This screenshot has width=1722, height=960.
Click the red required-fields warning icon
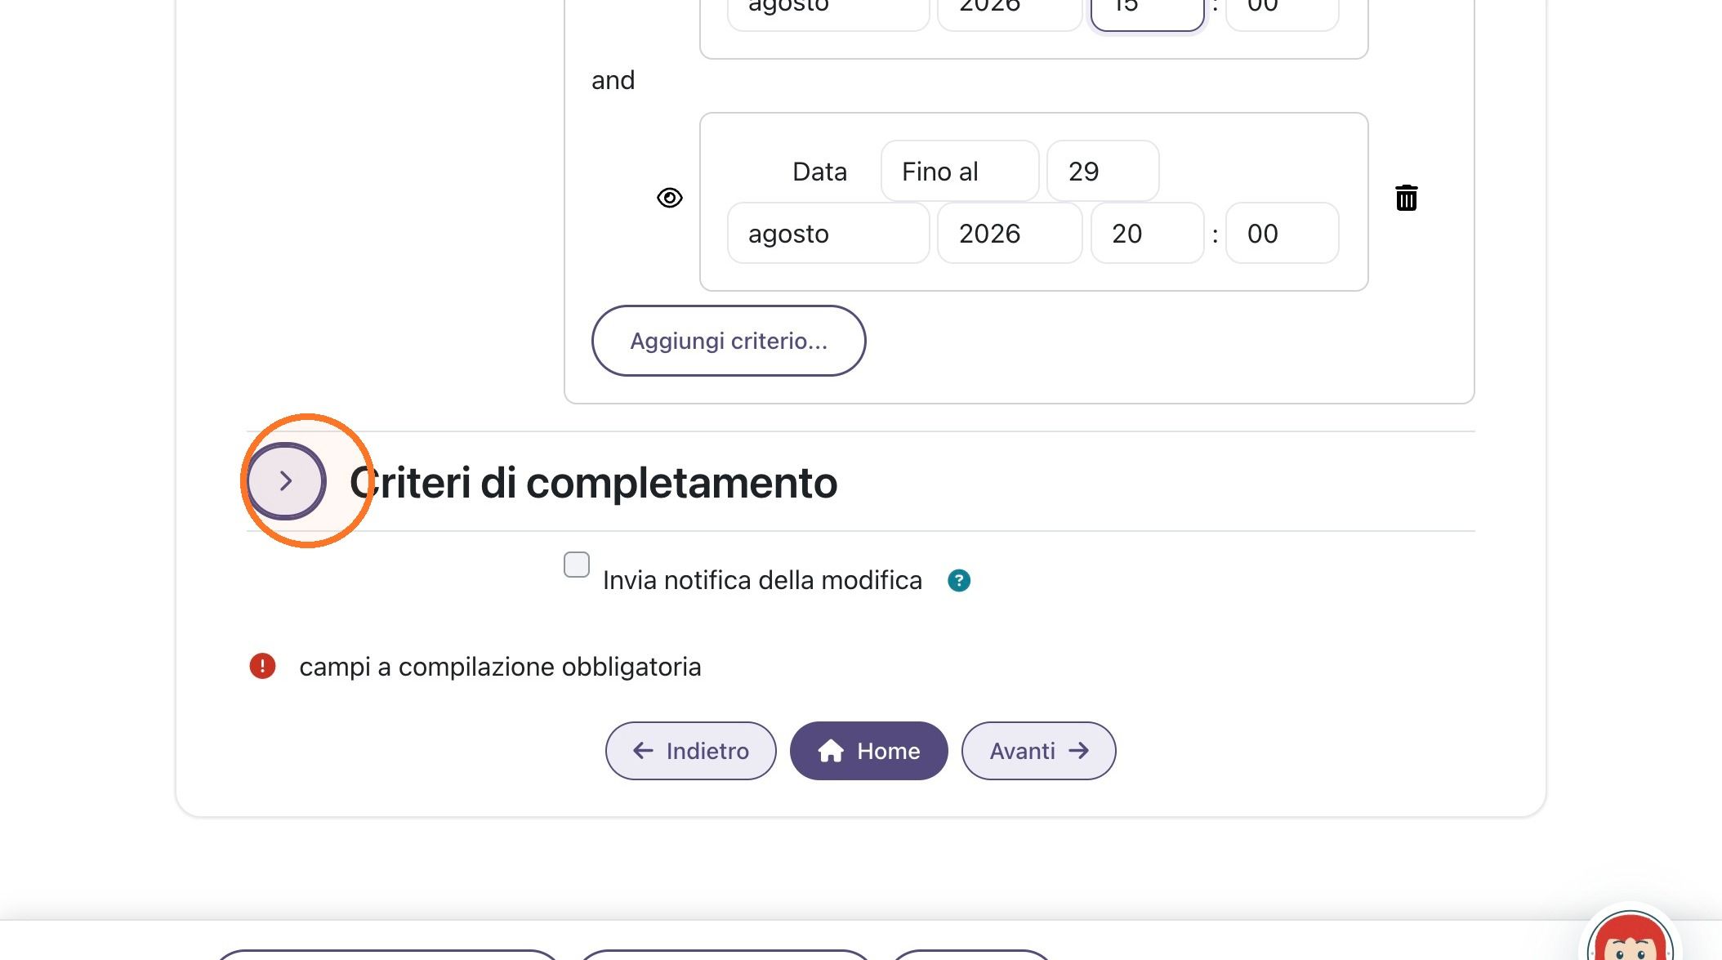tap(262, 666)
